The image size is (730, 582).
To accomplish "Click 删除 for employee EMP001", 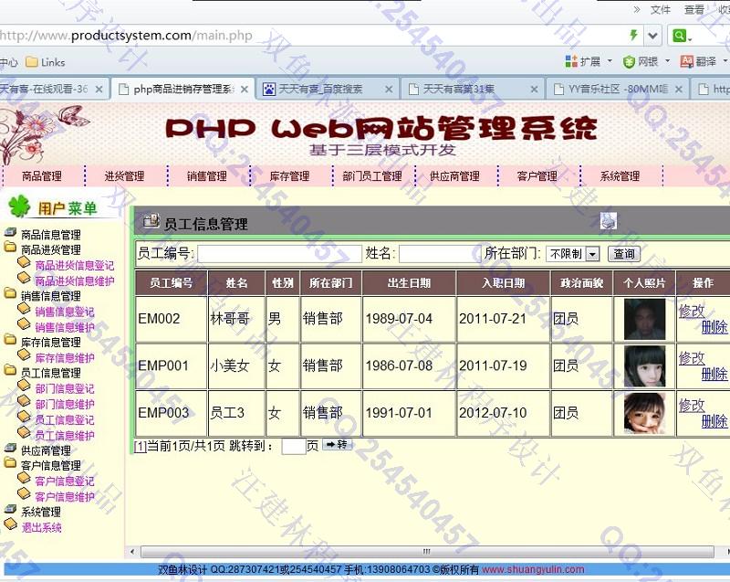I will (714, 374).
